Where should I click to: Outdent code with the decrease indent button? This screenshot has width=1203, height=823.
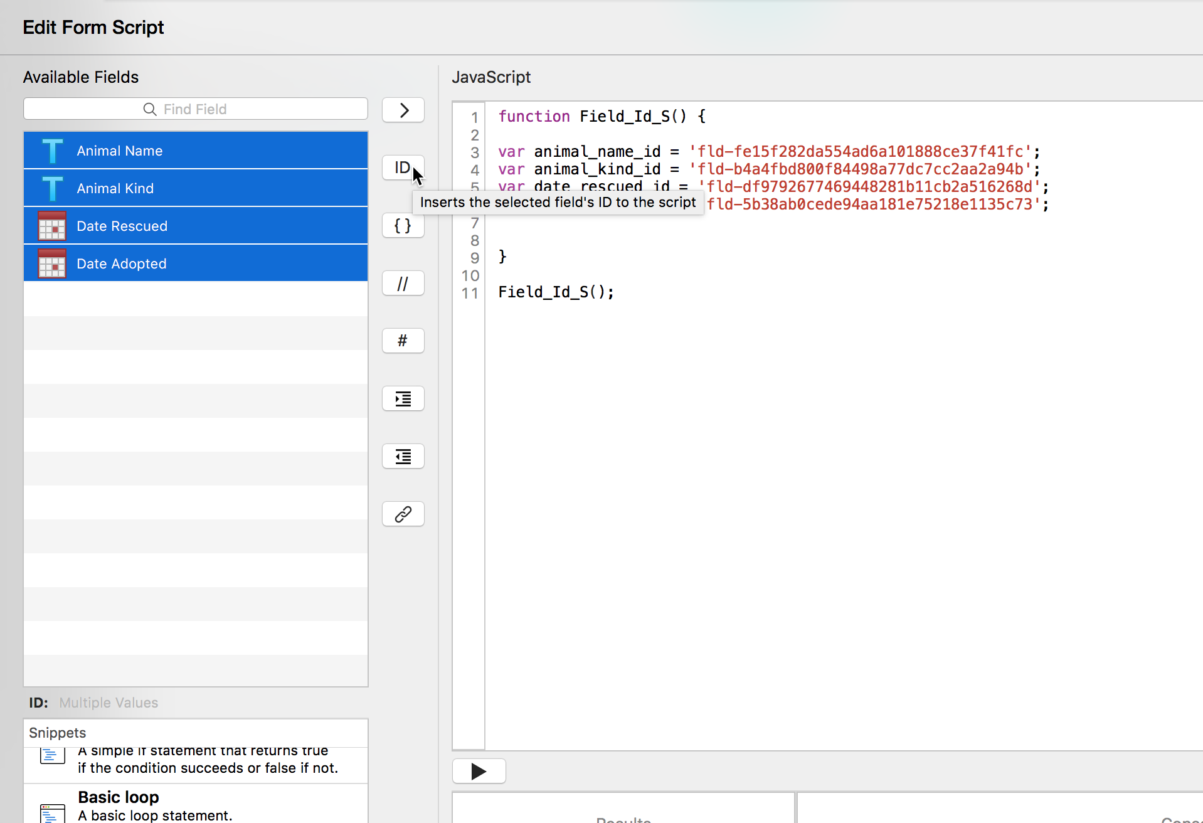point(403,457)
